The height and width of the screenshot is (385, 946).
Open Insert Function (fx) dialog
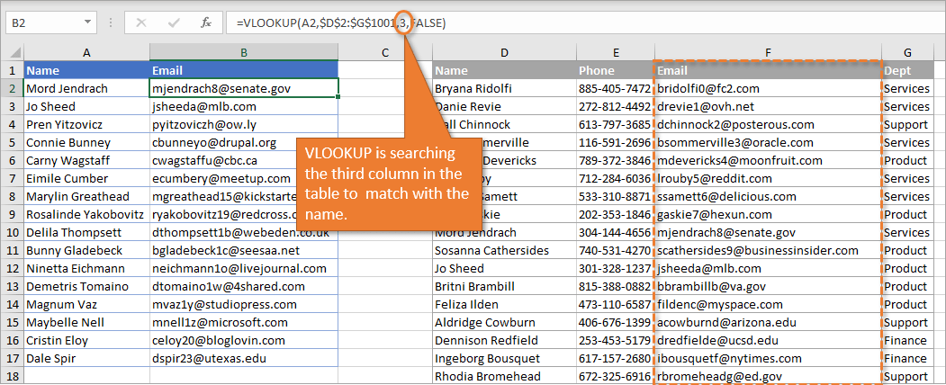point(206,22)
